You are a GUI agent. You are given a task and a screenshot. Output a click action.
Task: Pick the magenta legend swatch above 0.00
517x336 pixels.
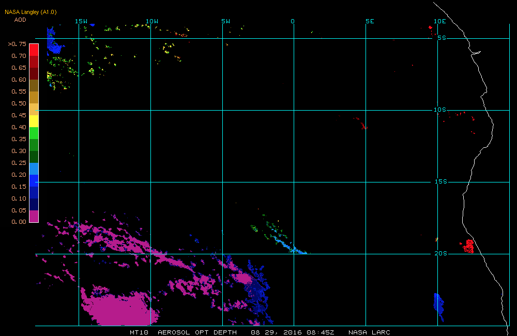point(34,216)
